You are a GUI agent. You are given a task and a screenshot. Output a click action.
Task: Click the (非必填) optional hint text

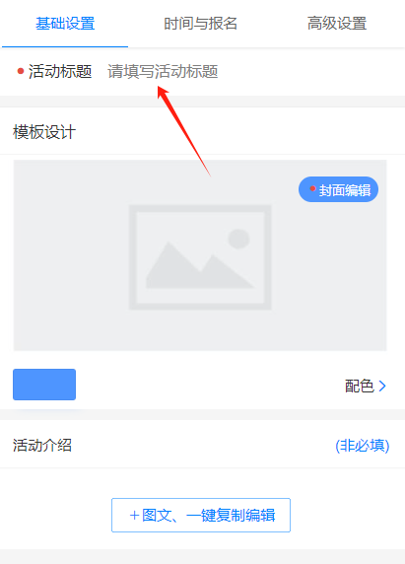click(x=363, y=446)
